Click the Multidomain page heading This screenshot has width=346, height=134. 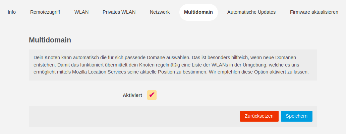(x=50, y=40)
